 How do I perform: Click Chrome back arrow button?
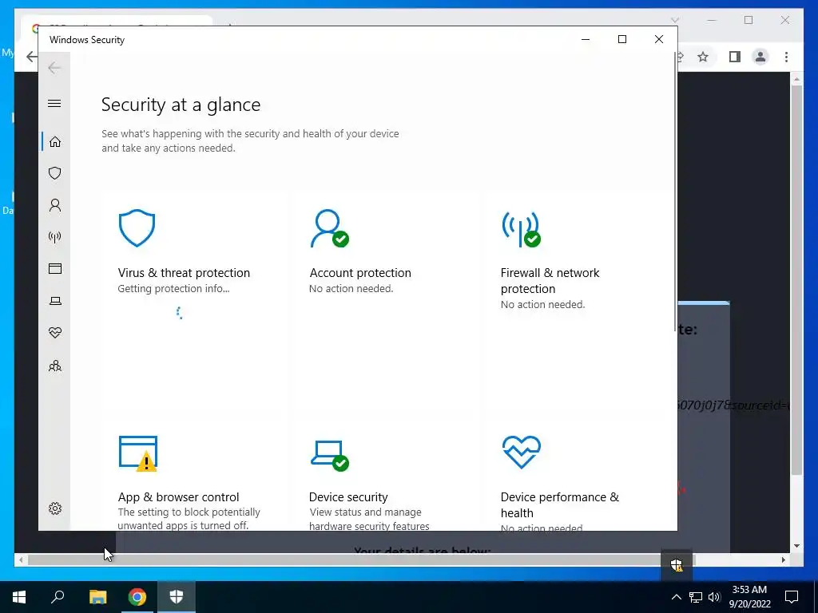pyautogui.click(x=32, y=57)
